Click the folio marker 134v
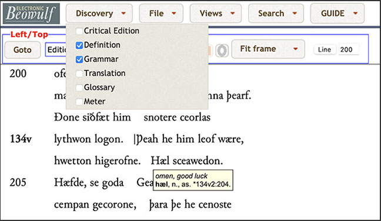Viewport: 381px width, 221px height. [21, 139]
